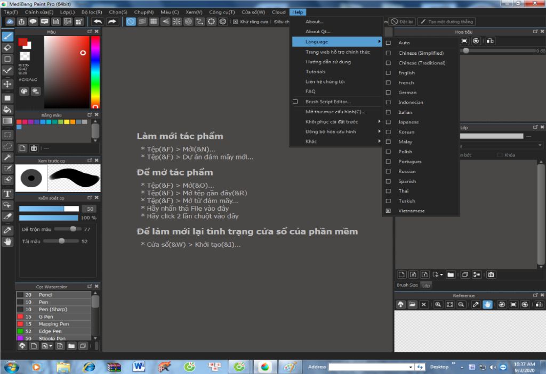Toggle the Khóa checkbox in layer panel
The height and width of the screenshot is (374, 546).
[x=500, y=155]
